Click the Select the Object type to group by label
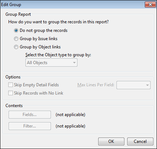157x149 pixels. point(58,55)
